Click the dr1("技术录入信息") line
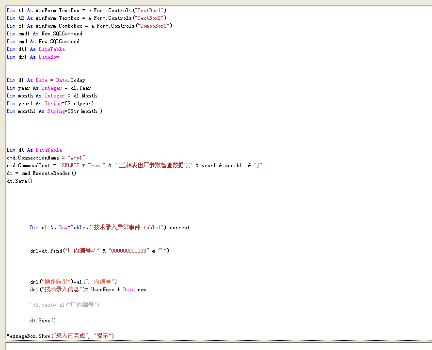 (x=88, y=289)
